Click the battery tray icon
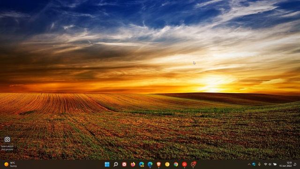This screenshot has height=169, width=300. pos(275,164)
